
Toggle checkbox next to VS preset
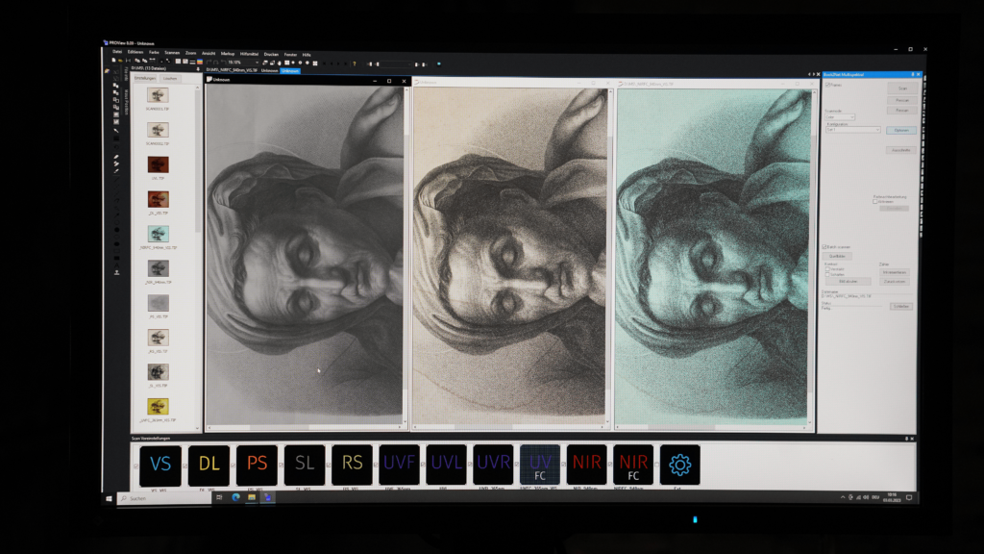[x=136, y=466]
